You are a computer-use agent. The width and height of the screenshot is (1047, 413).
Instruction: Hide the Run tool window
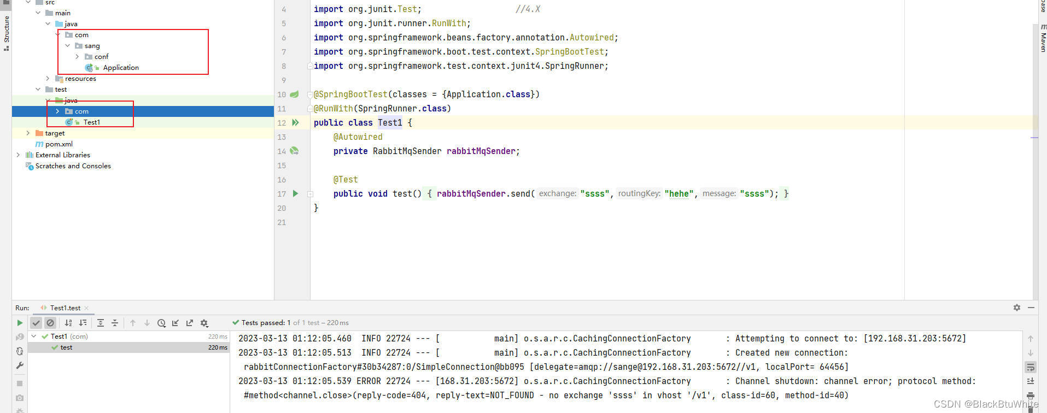(1031, 308)
